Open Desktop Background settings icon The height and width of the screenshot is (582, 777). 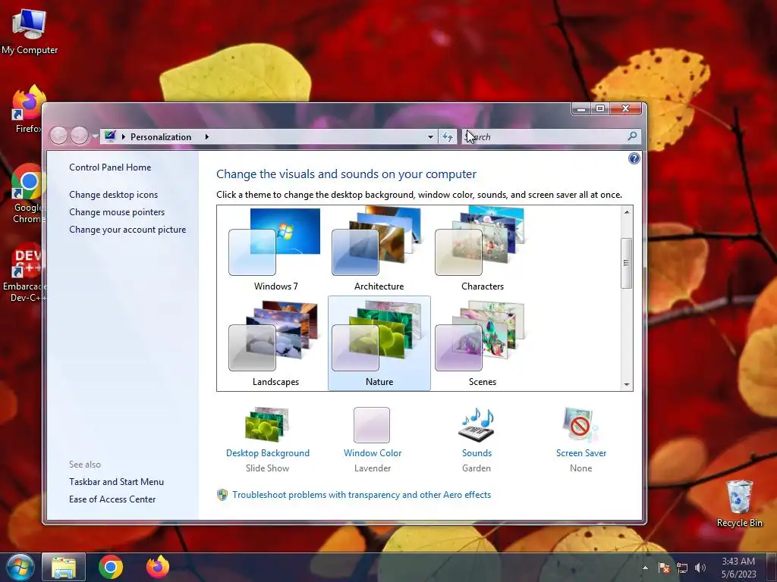coord(267,424)
